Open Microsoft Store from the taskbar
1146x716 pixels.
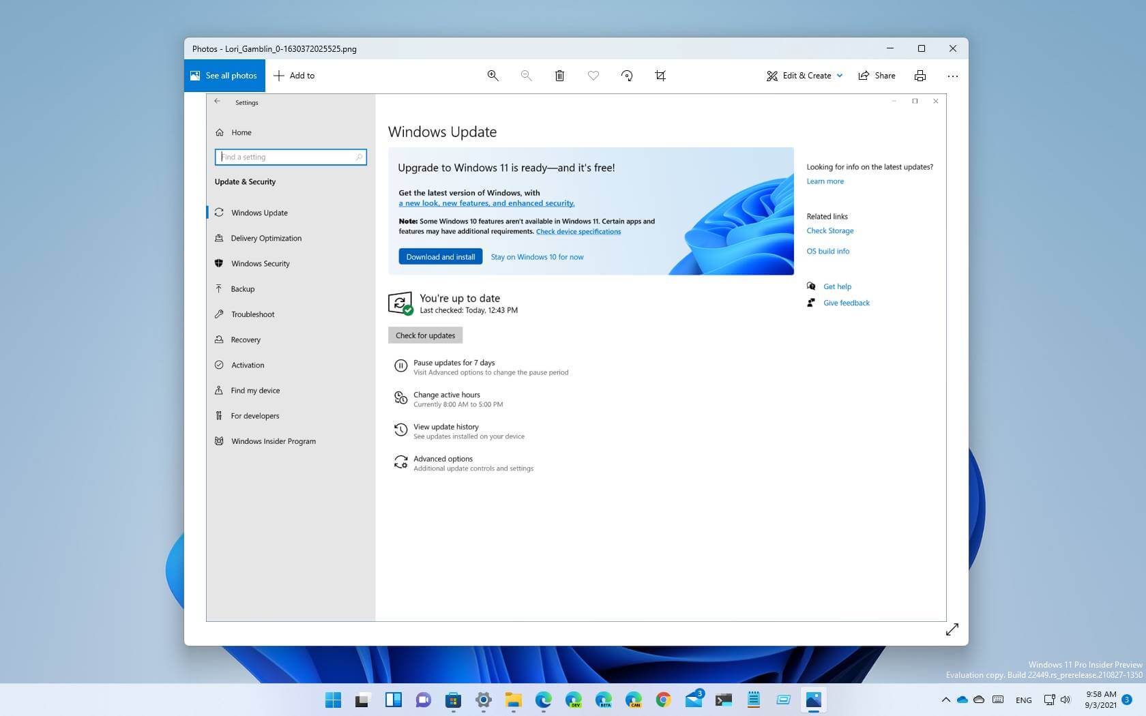click(453, 700)
